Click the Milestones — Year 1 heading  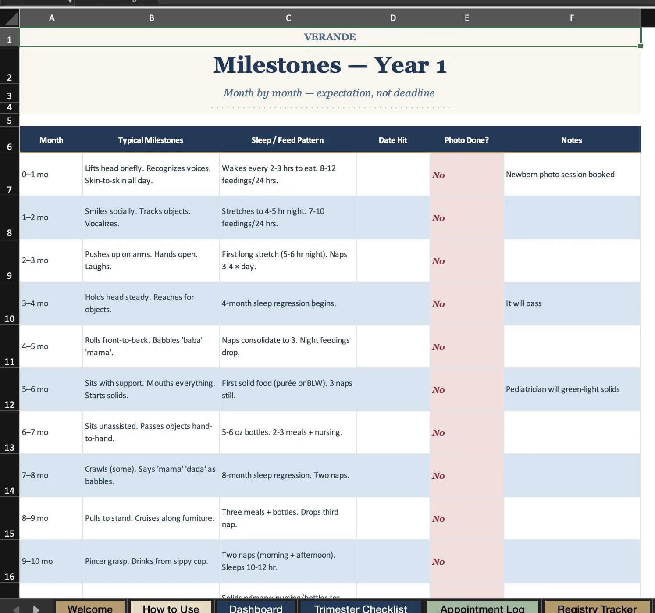click(330, 65)
